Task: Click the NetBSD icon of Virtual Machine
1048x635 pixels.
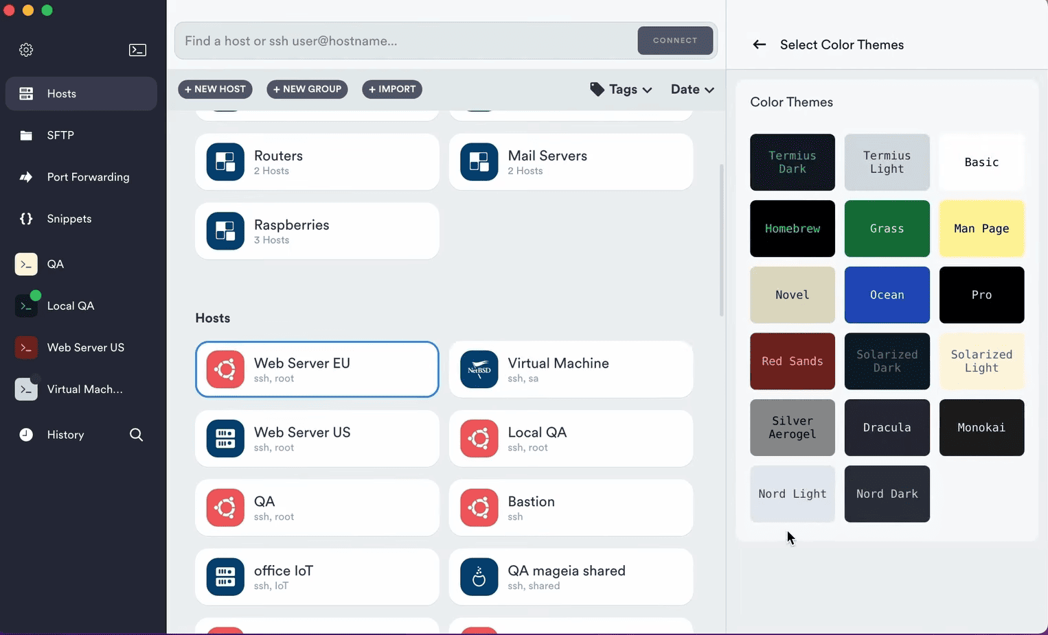Action: 479,370
